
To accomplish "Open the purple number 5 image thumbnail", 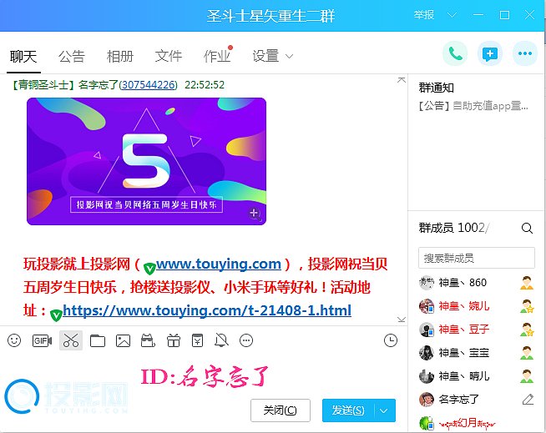I will tap(146, 161).
